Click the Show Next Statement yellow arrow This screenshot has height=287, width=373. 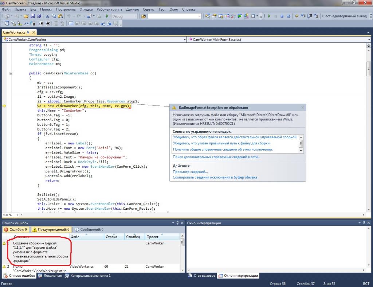click(x=297, y=16)
